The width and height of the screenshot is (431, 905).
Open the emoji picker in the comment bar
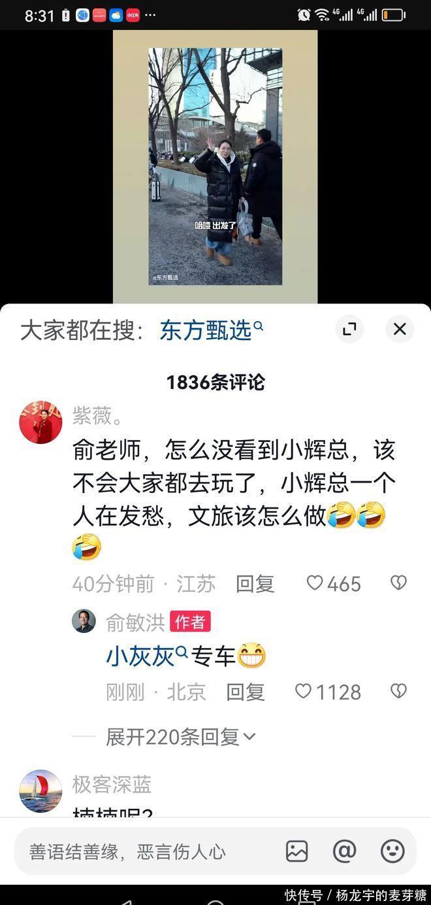[x=392, y=851]
